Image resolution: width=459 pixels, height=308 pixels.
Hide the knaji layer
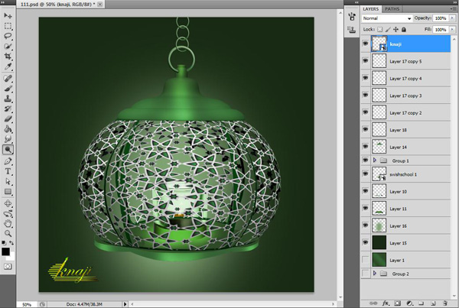(365, 45)
